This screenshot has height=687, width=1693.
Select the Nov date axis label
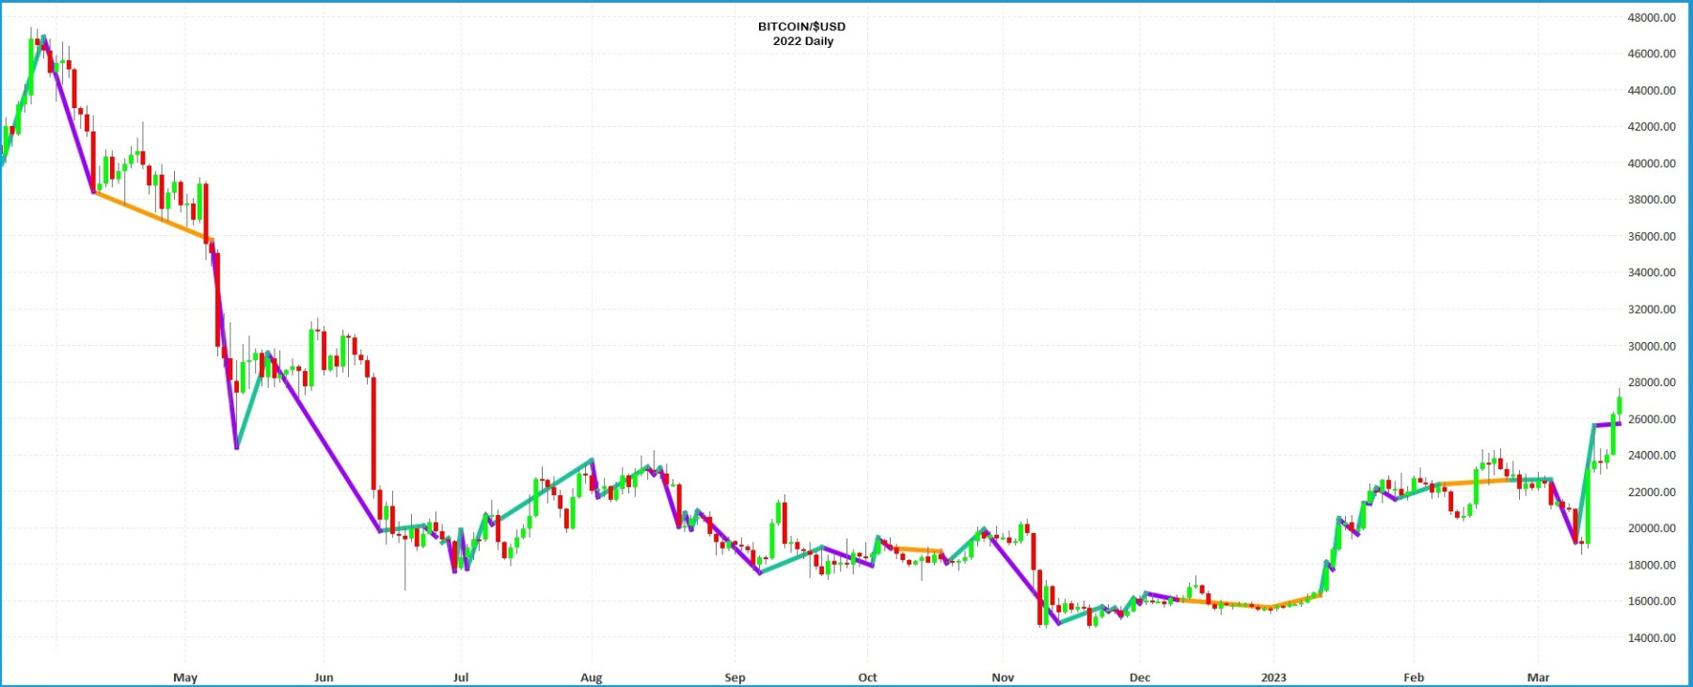(1003, 678)
